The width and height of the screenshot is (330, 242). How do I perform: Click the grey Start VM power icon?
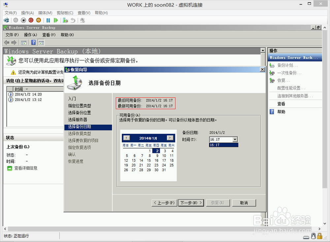(16, 20)
